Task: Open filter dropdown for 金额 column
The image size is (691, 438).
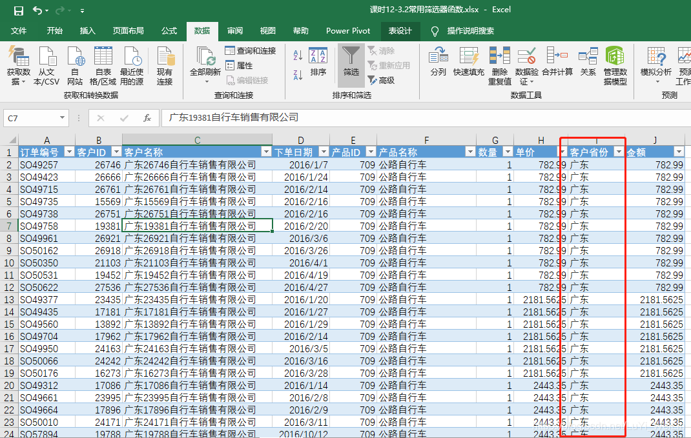Action: click(679, 152)
